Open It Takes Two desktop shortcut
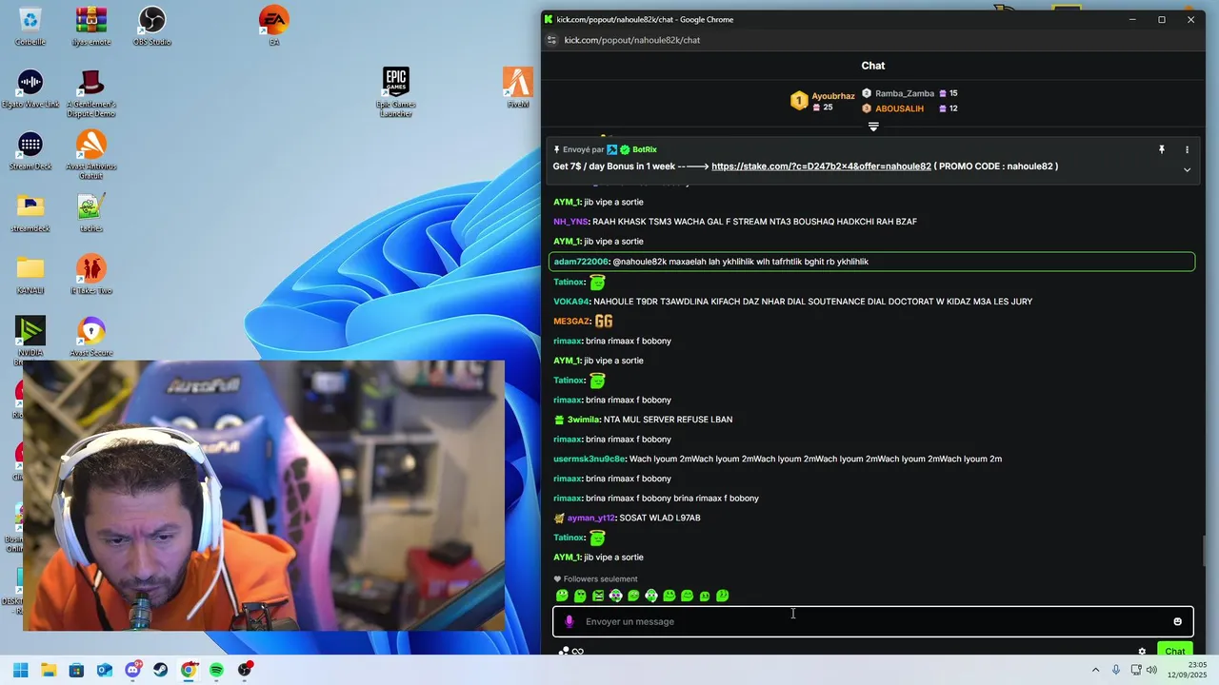The height and width of the screenshot is (685, 1219). tap(91, 275)
